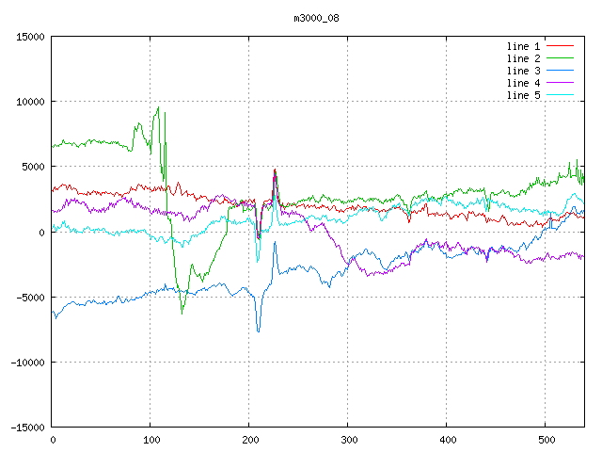
Task: Click the green line 2 legend sample
Action: click(560, 58)
